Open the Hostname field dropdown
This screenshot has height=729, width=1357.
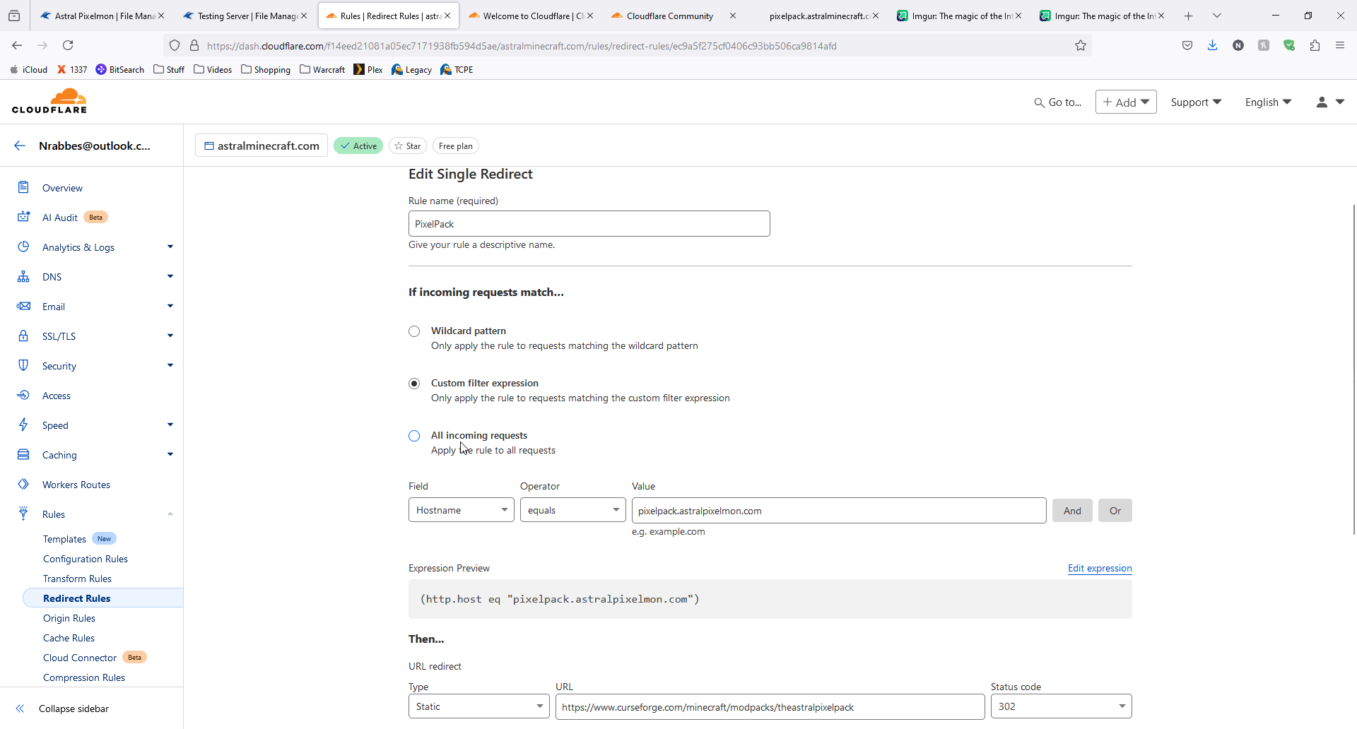tap(461, 510)
